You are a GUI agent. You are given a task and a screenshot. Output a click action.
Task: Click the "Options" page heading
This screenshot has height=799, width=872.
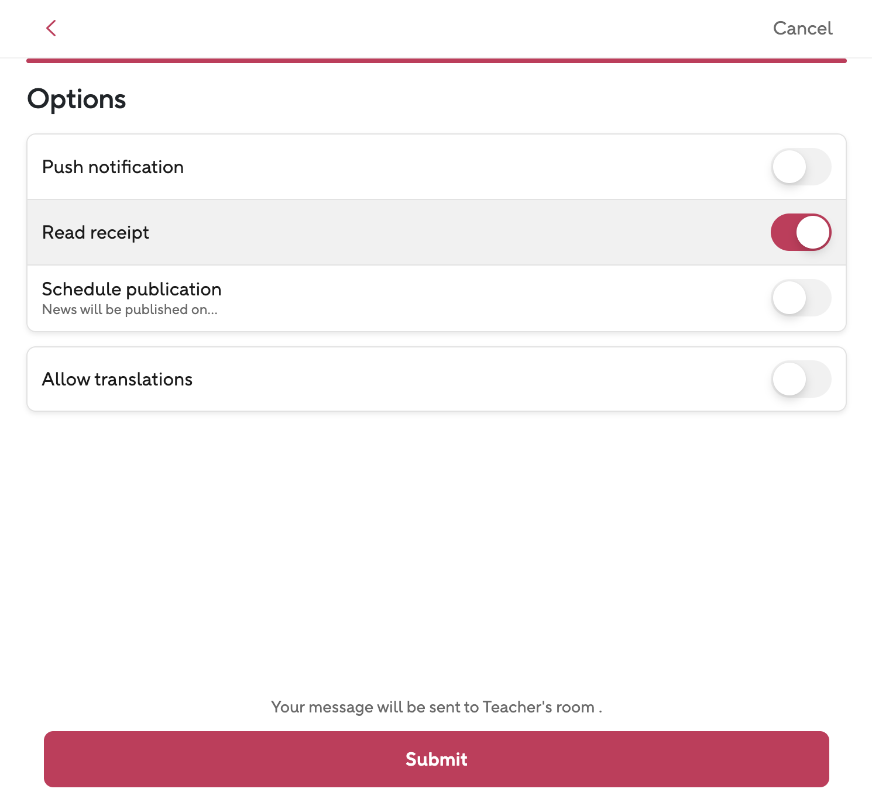coord(77,99)
